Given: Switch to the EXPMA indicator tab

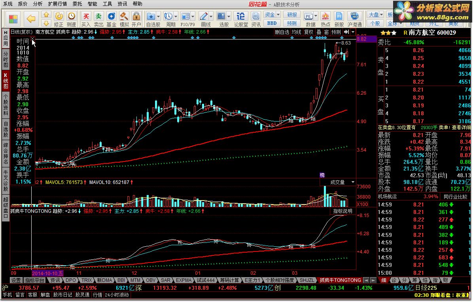Looking at the screenshot, I should pos(184,280).
